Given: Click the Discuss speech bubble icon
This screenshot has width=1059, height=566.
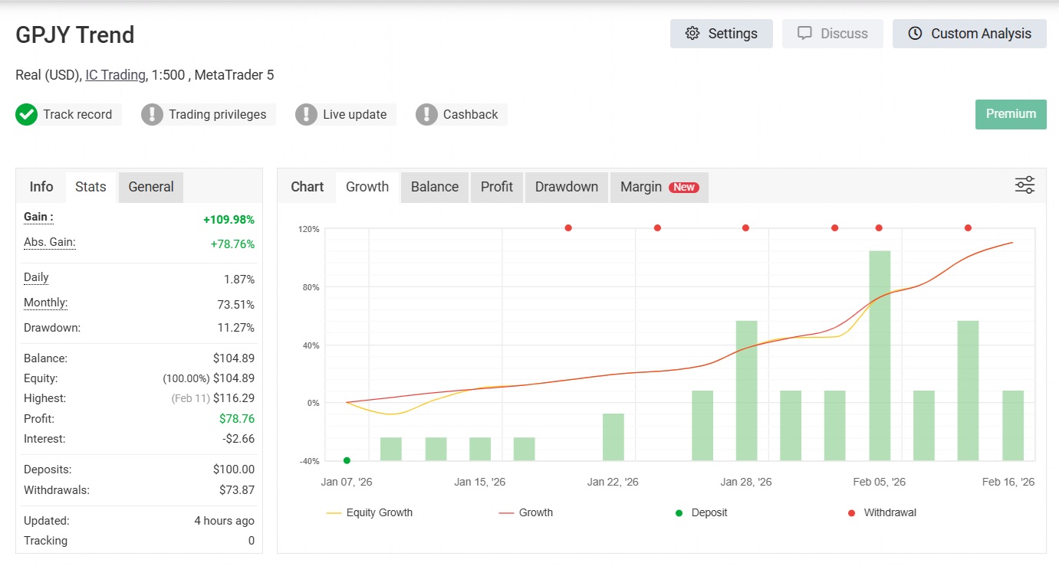Looking at the screenshot, I should [804, 34].
